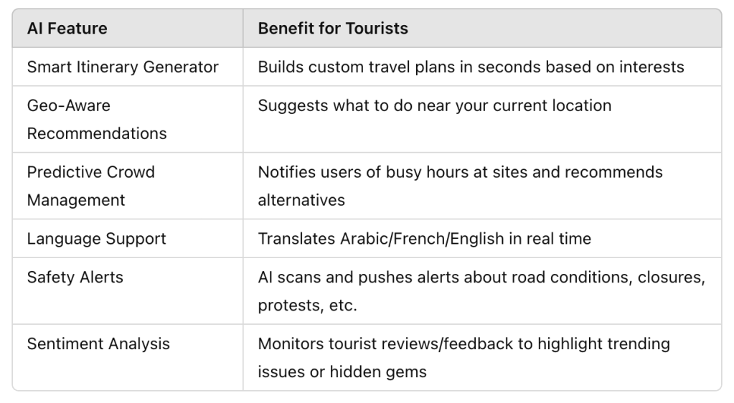Click the text "protests, etc."
734x403 pixels.
307,305
